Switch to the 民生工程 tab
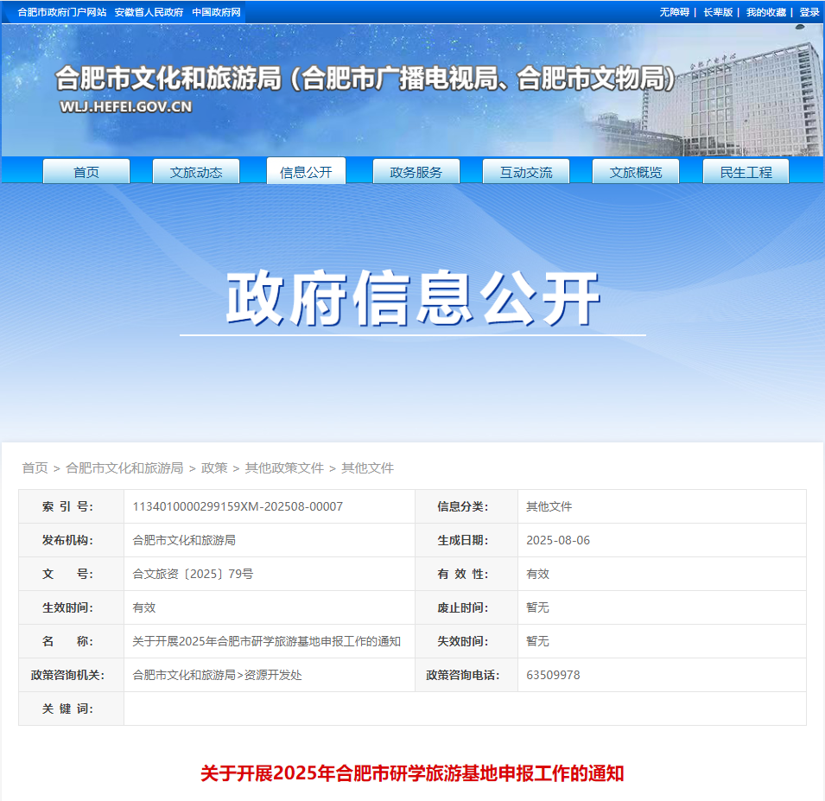Screen dimensions: 825x801 (745, 171)
